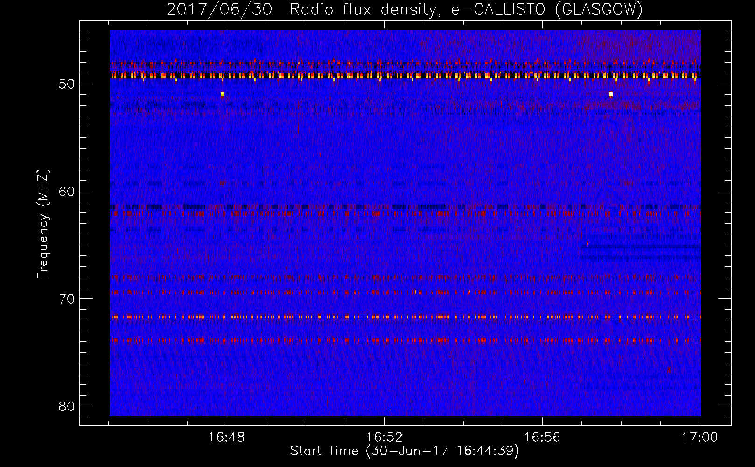Click the 16:56 time tick label
Image resolution: width=755 pixels, height=467 pixels.
tap(542, 438)
